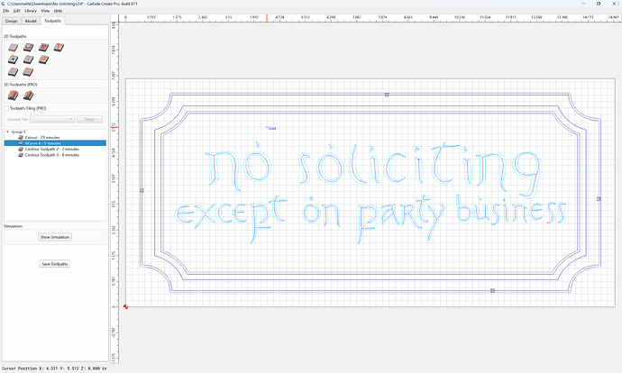Select the Keyhole toolpath icon
This screenshot has width=622, height=373.
28,59
